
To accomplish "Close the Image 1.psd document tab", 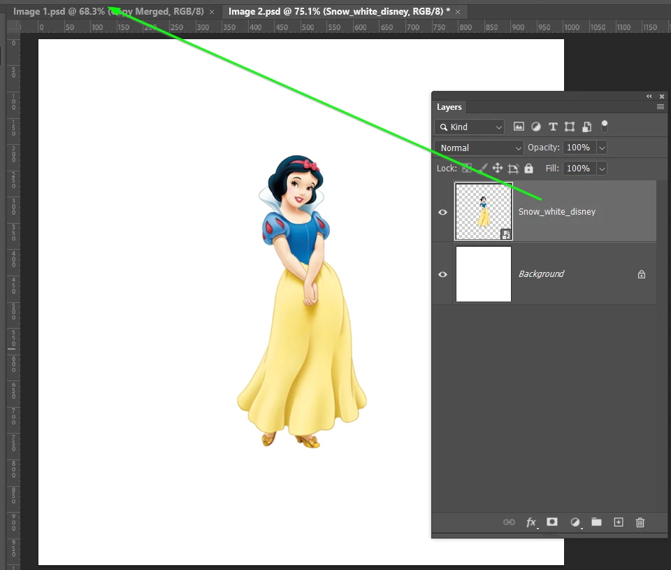I will (212, 12).
